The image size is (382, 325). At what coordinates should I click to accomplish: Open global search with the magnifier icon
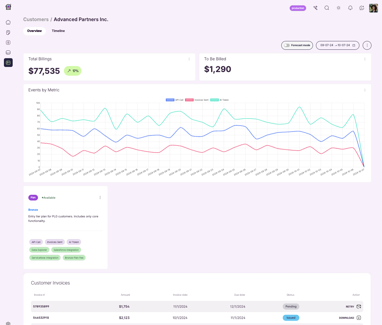click(327, 8)
